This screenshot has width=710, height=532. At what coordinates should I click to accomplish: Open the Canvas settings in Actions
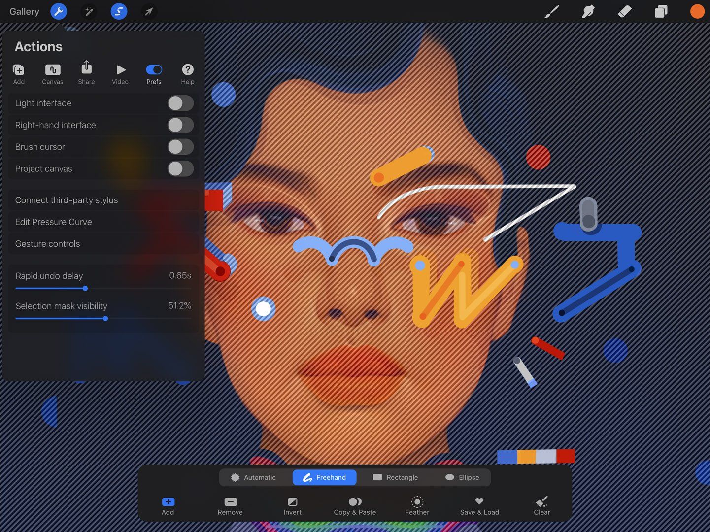tap(52, 73)
